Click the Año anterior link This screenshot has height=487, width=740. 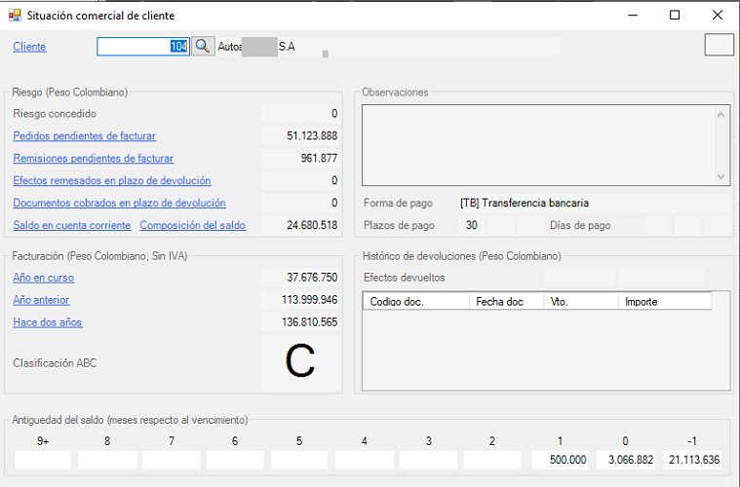41,300
